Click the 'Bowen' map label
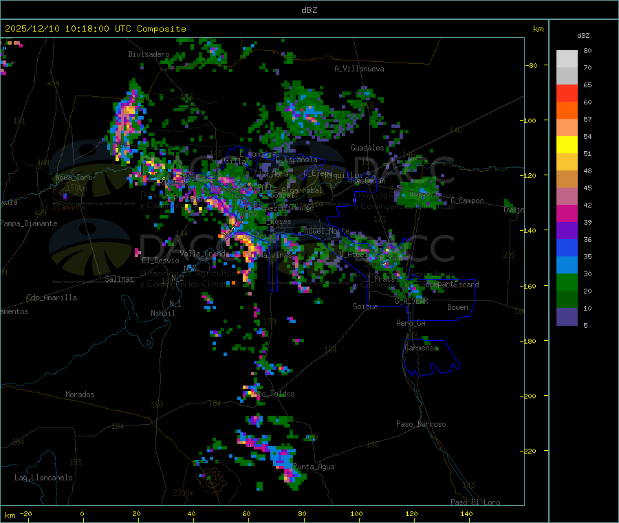Screen dimensions: 619x523 pyautogui.click(x=457, y=307)
